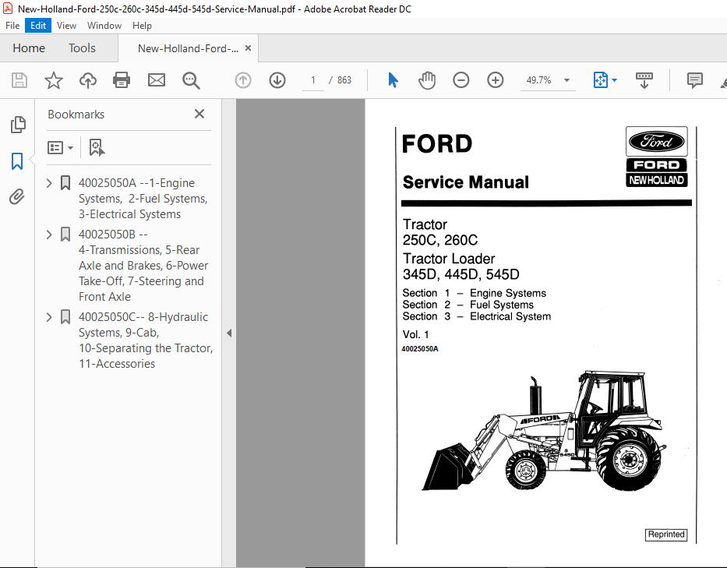Click the 'Vol. 1' text on page
727x568 pixels.
tap(416, 334)
